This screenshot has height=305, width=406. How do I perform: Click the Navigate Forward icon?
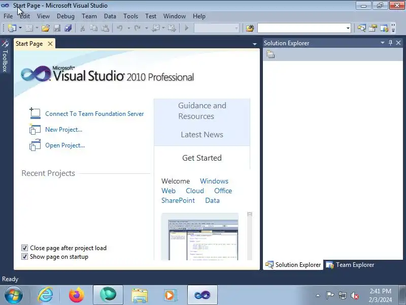click(172, 28)
